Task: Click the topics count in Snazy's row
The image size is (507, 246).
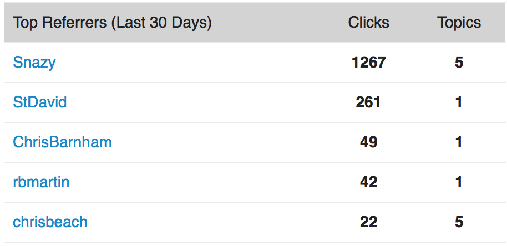Action: (459, 63)
